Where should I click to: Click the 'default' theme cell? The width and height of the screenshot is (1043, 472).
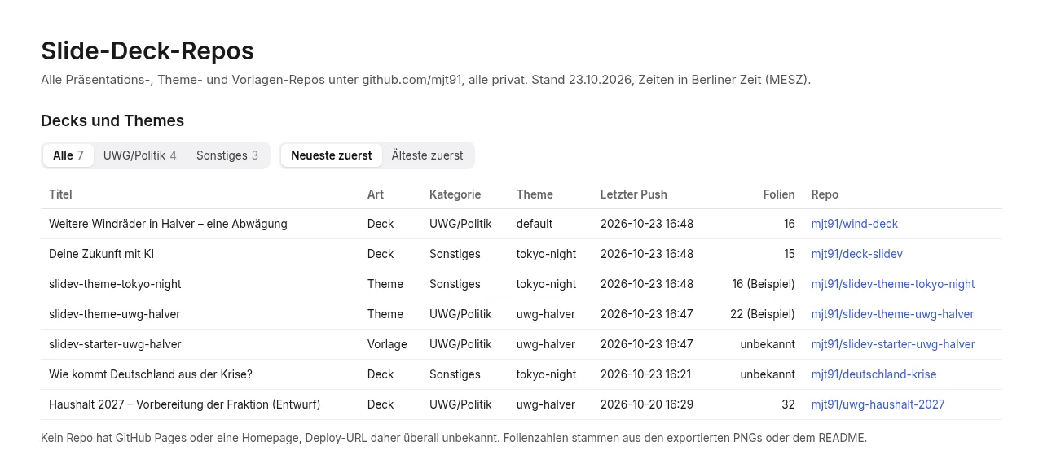(535, 224)
